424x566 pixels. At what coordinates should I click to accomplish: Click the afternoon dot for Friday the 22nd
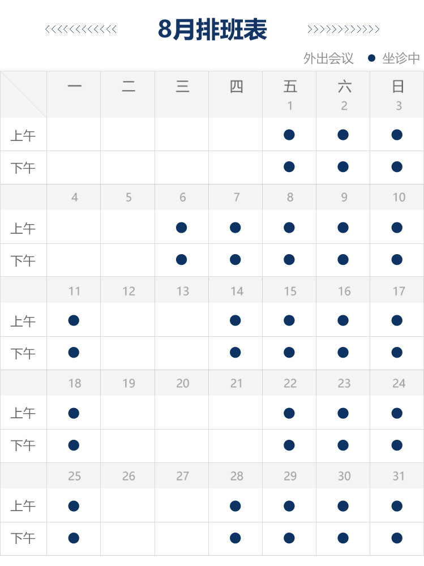point(289,445)
